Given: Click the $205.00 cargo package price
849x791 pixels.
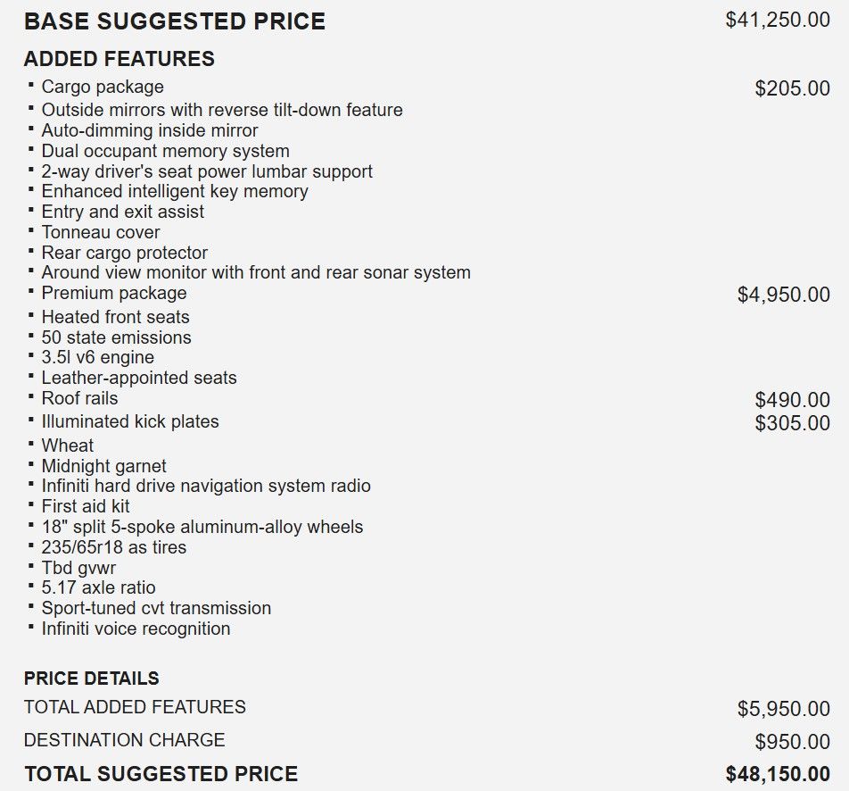Looking at the screenshot, I should point(792,88).
